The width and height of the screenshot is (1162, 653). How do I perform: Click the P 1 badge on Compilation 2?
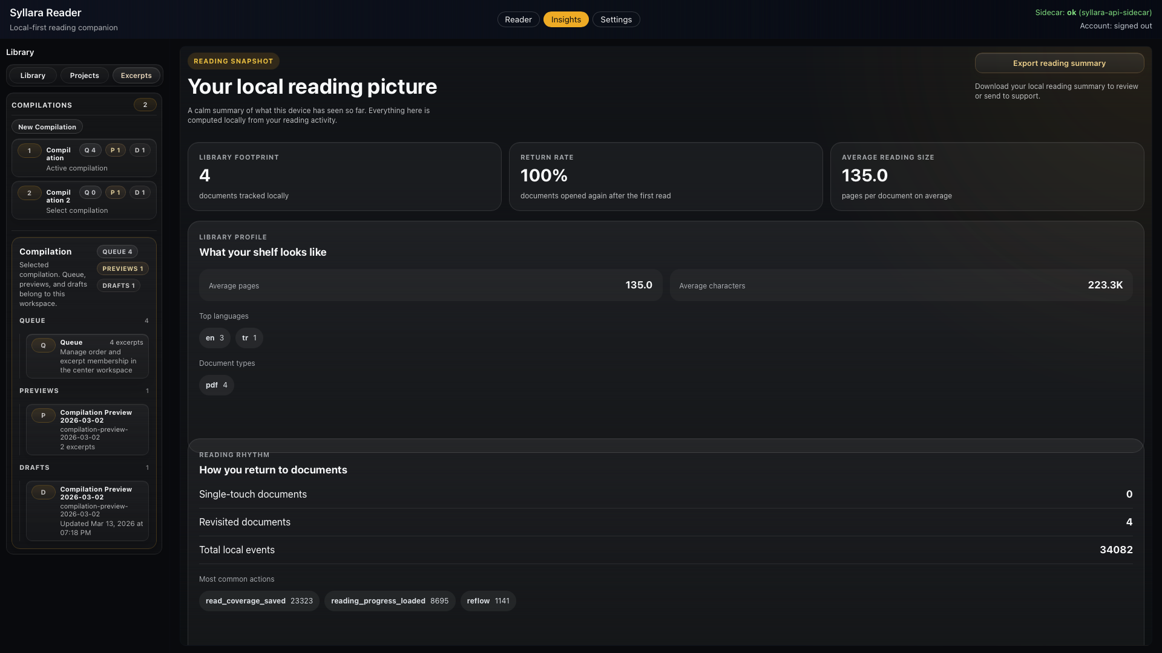116,192
